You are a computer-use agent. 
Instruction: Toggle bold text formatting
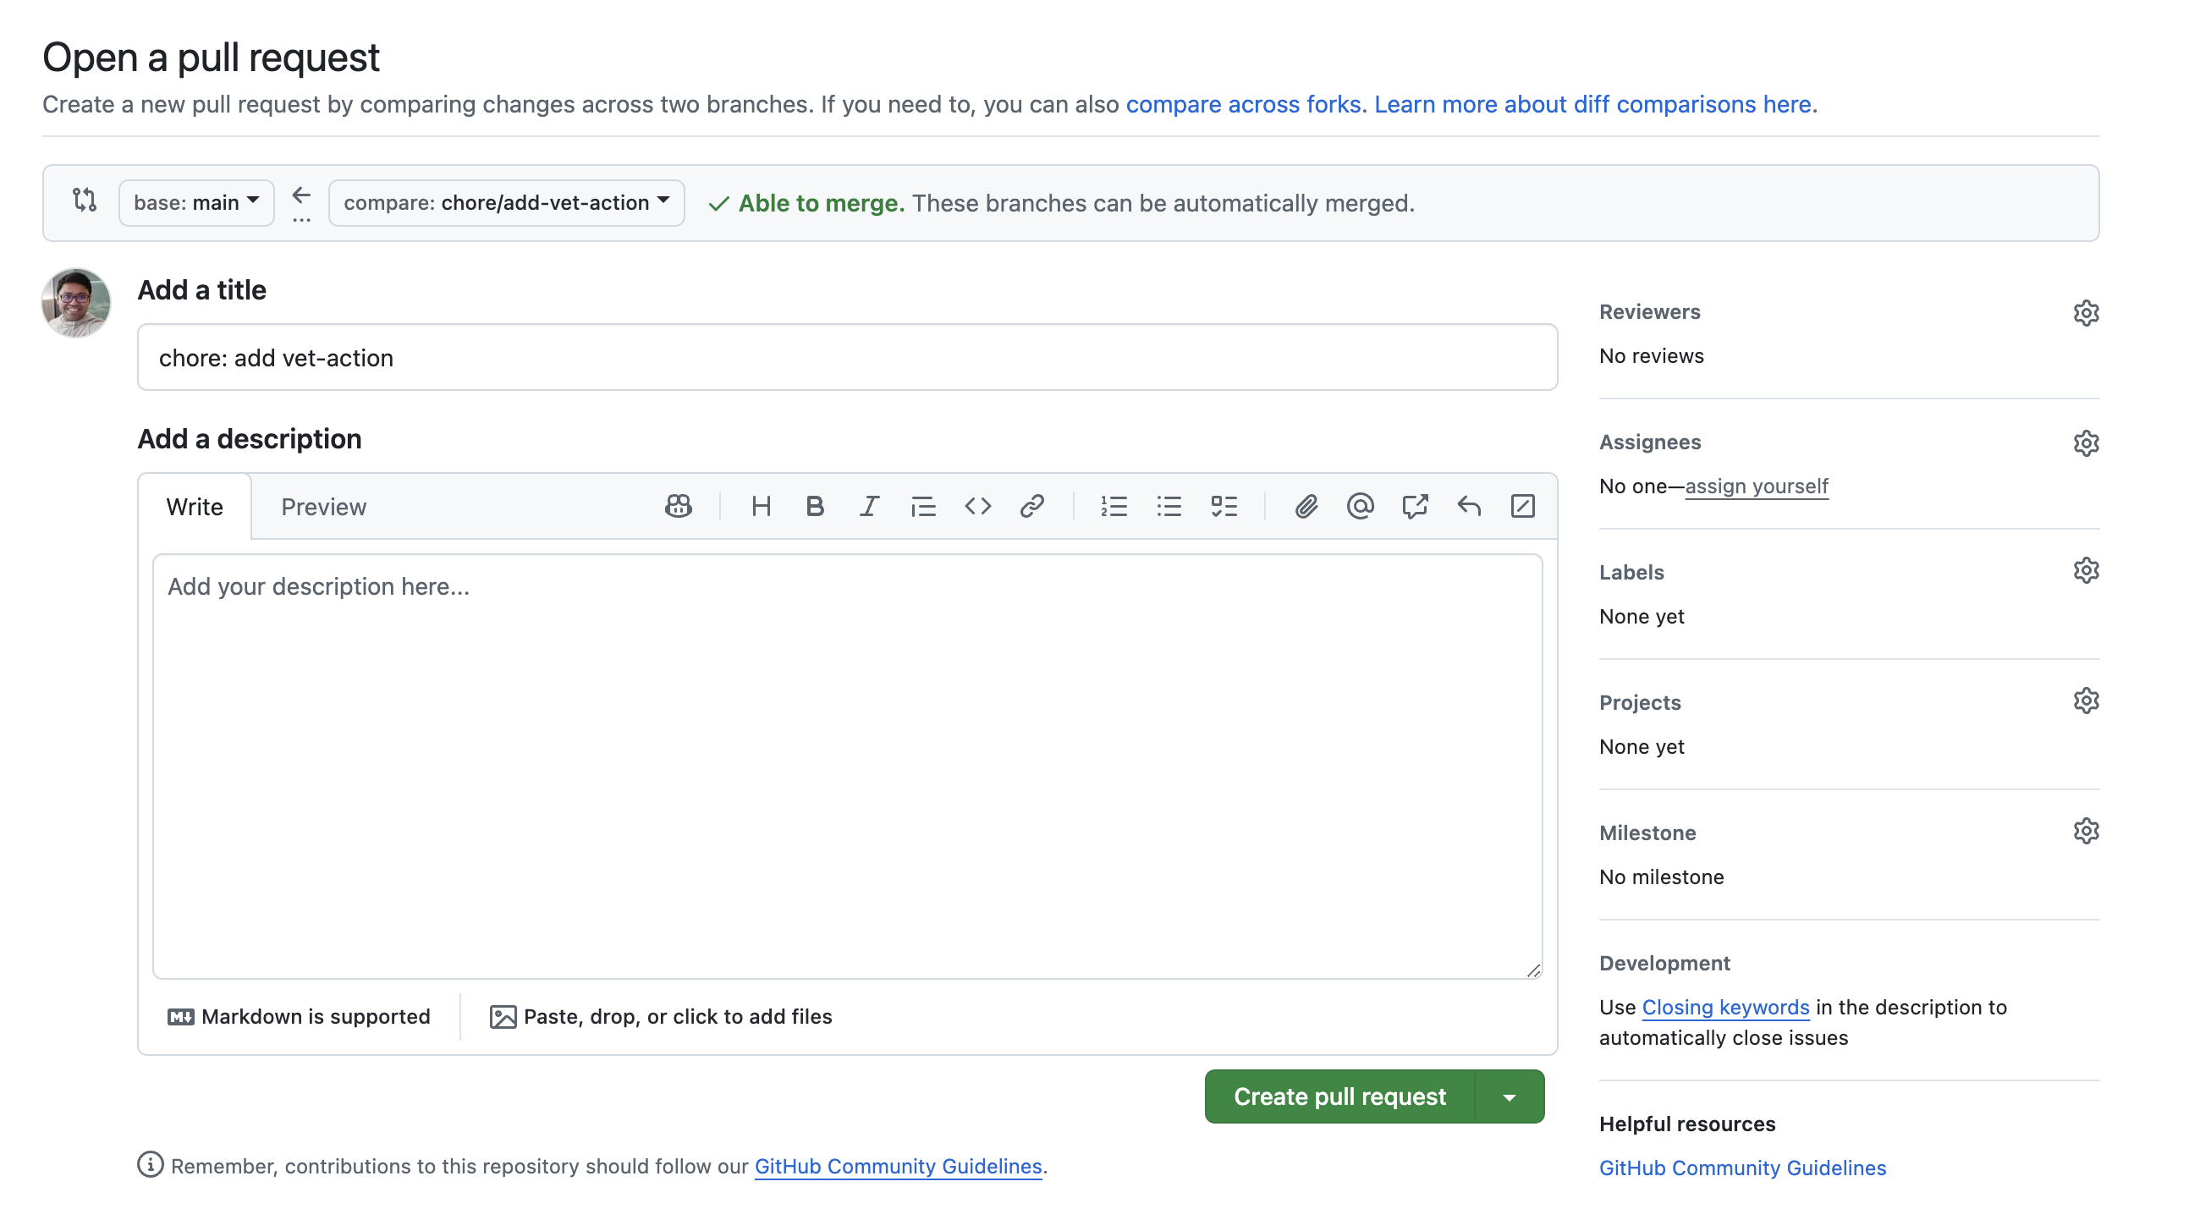tap(813, 505)
